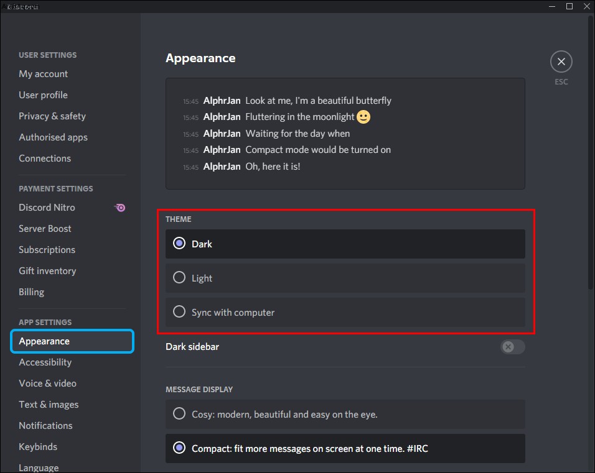Click the Nitro icon beside Discord Nitro
The image size is (595, 473).
click(x=119, y=208)
